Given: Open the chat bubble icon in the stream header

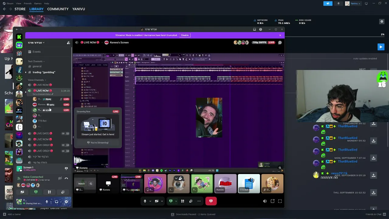Looking at the screenshot, I should (x=280, y=43).
